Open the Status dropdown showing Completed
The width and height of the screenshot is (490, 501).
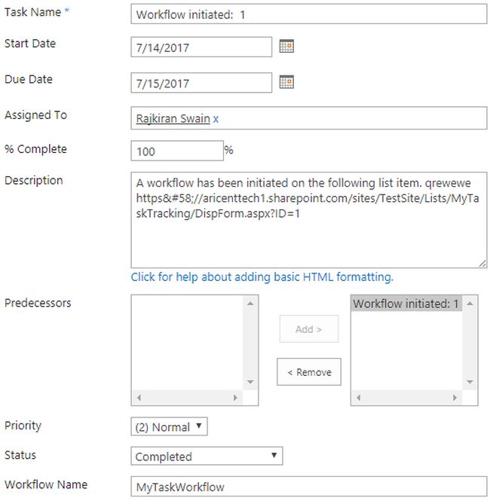point(207,457)
